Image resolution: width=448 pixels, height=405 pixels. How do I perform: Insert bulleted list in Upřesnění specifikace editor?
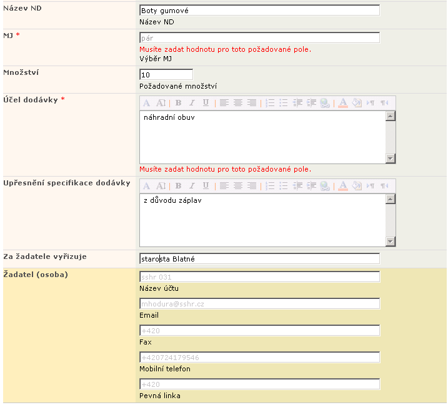(x=284, y=186)
